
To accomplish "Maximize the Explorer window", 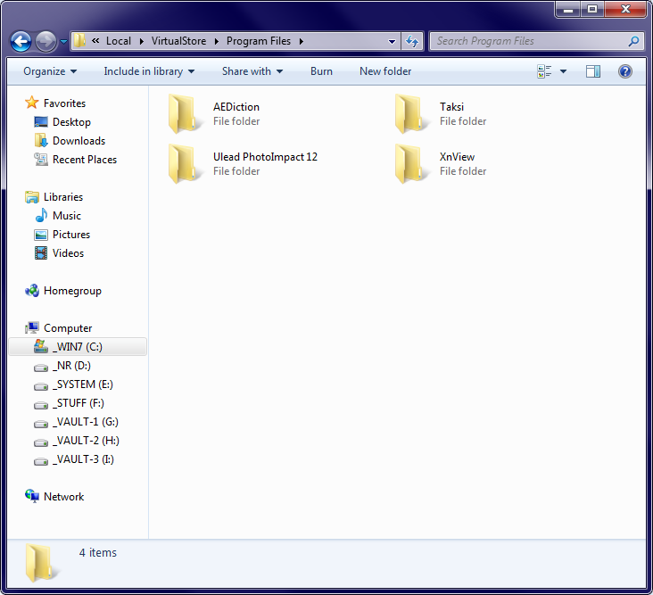I will [x=592, y=9].
